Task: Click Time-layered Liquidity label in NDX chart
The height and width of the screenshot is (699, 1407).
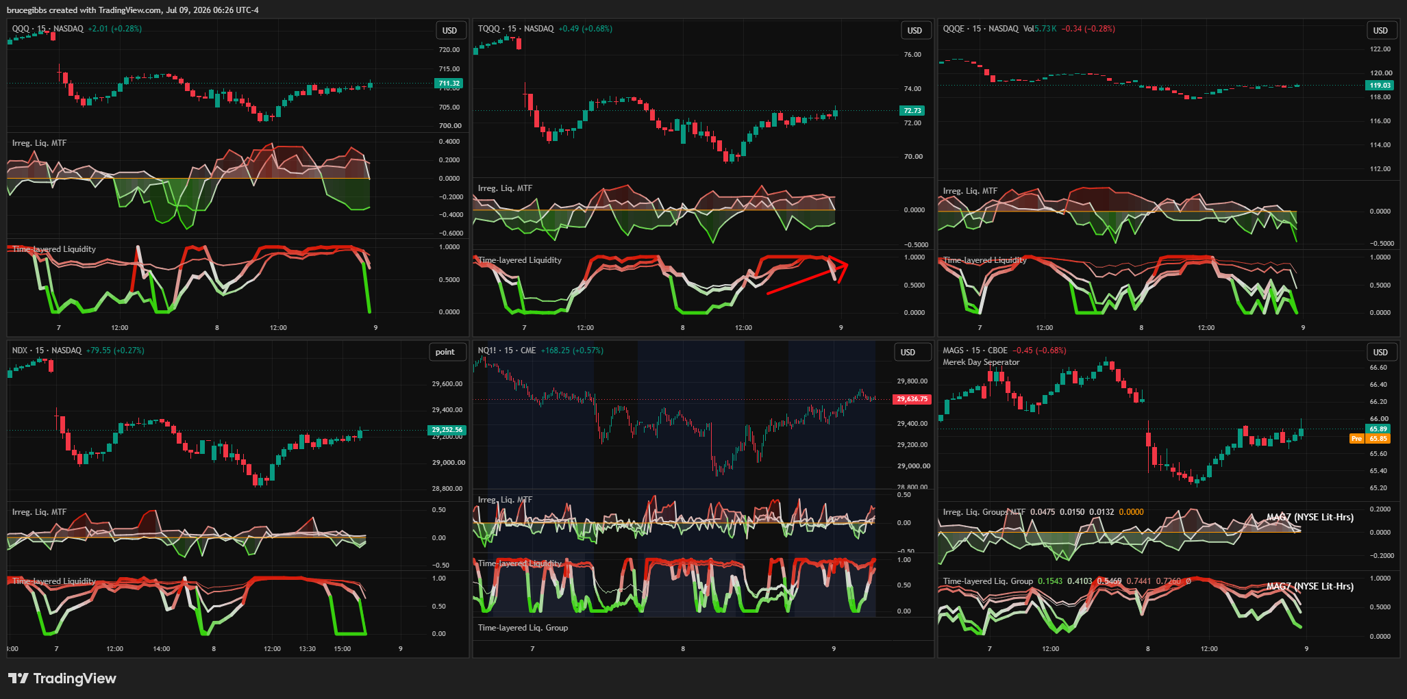Action: point(54,581)
